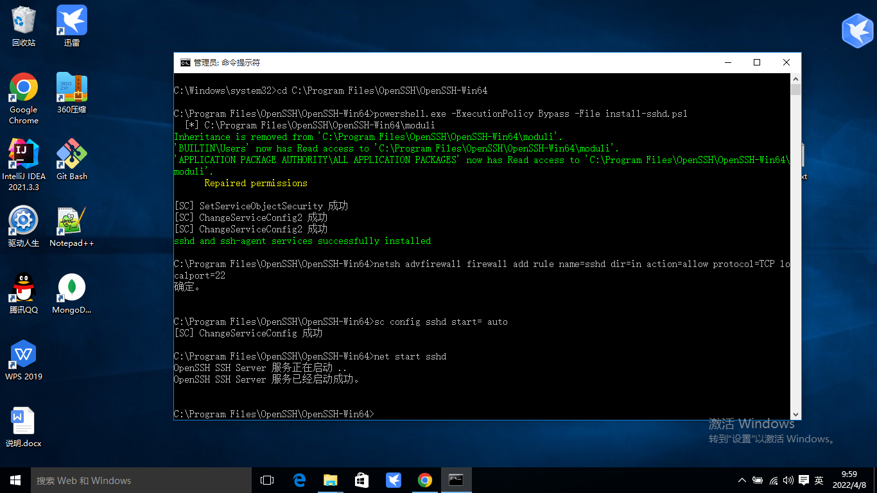Open the volume speaker tray icon
Viewport: 877px width, 493px height.
click(x=788, y=480)
